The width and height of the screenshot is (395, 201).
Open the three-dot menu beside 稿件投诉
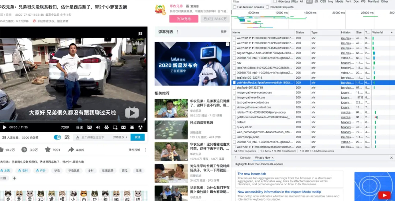click(x=145, y=150)
